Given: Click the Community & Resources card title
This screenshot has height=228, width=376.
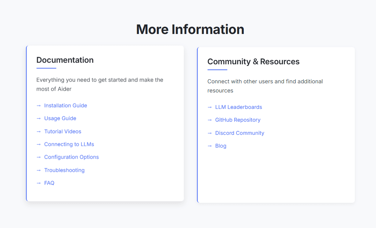Looking at the screenshot, I should click(x=253, y=61).
